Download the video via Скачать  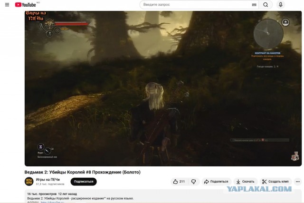246,182
